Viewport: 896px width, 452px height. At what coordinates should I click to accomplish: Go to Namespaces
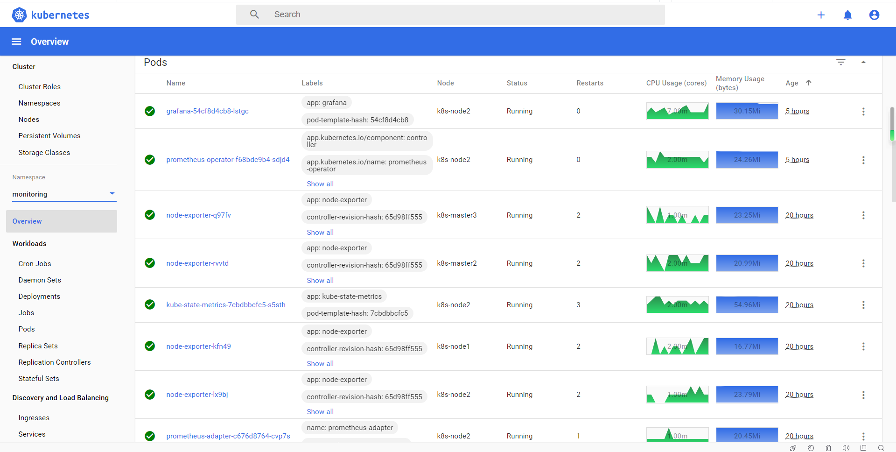point(40,103)
